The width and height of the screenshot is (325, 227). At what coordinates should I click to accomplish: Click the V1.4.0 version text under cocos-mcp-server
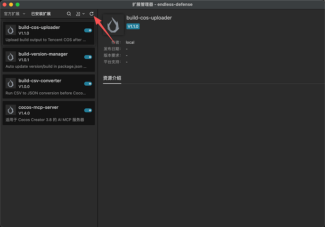tap(24, 113)
